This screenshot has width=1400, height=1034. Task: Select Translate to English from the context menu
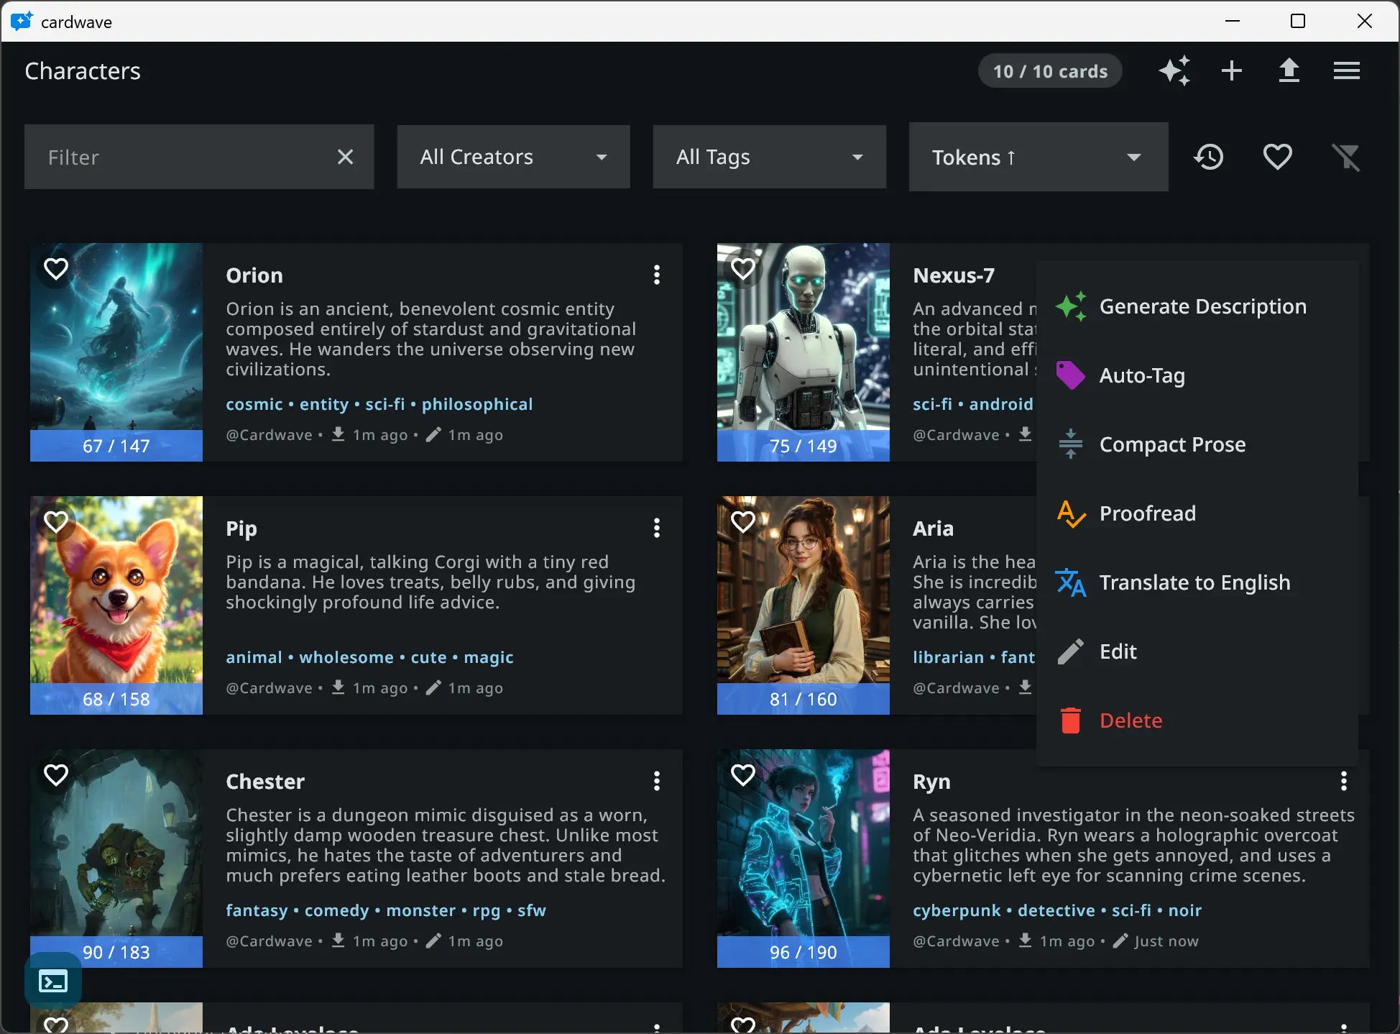click(1194, 582)
